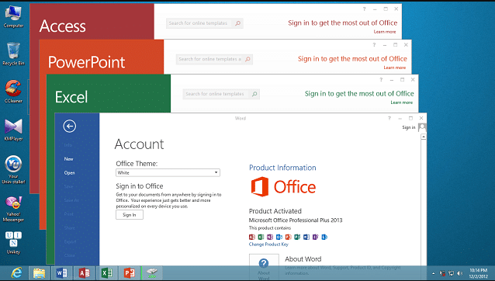Image resolution: width=495 pixels, height=281 pixels.
Task: Click the Word scrollbar up arrow
Action: pos(424,137)
